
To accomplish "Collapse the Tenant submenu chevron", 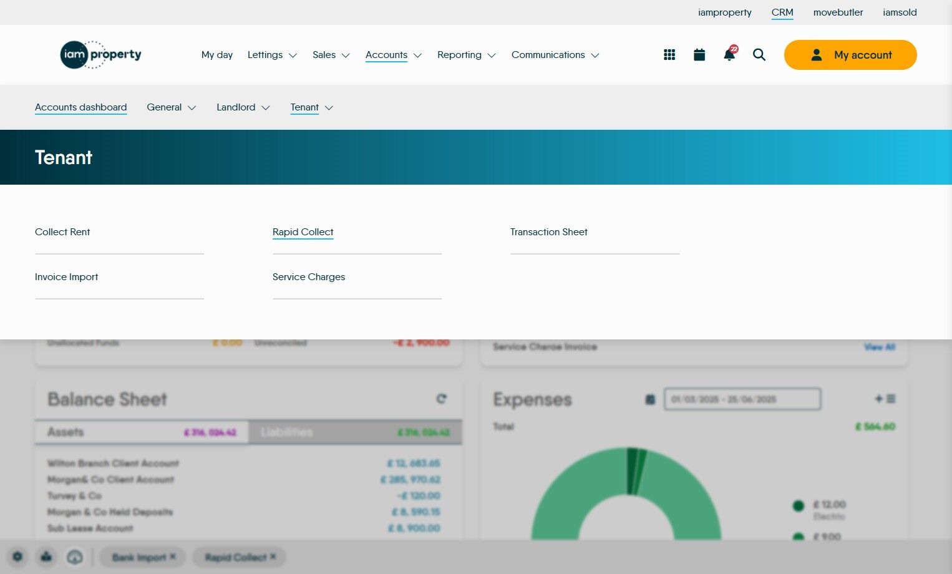I will click(329, 108).
